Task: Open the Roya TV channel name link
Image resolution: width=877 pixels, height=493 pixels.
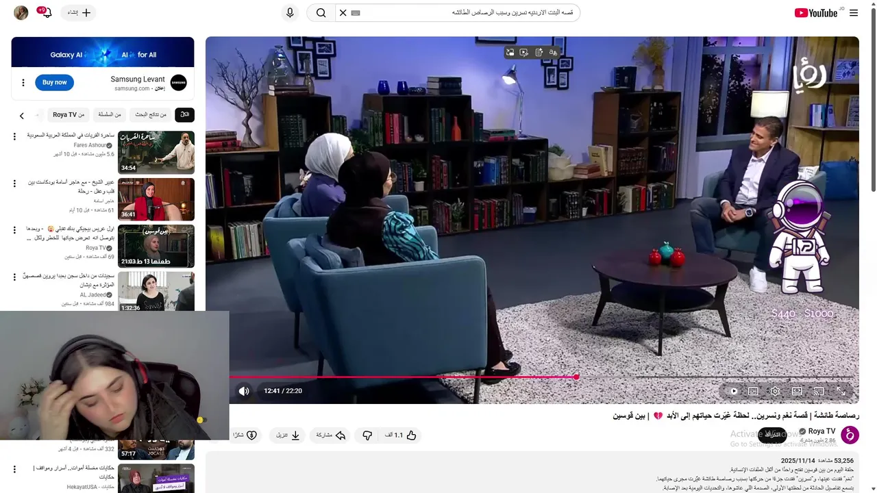Action: [822, 431]
